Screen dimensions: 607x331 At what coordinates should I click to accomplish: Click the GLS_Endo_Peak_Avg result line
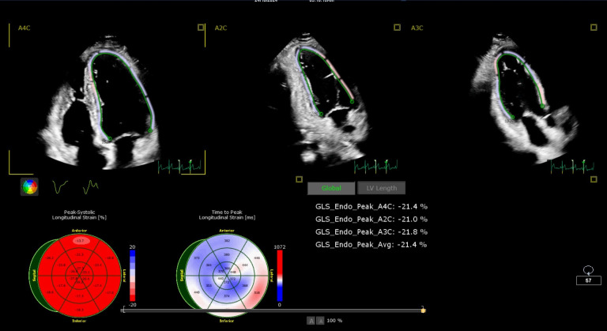[371, 245]
